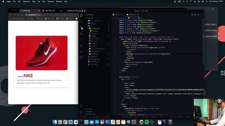This screenshot has height=126, width=225.
Task: Open App.js in the Explorer tree
Action: [x=94, y=36]
